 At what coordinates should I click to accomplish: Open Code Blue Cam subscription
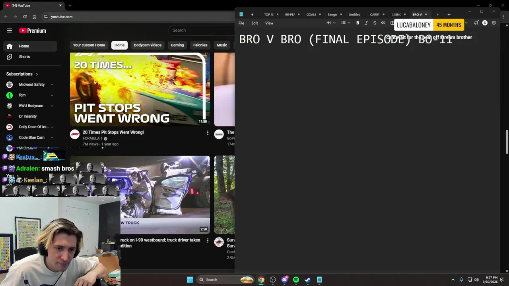pyautogui.click(x=30, y=137)
